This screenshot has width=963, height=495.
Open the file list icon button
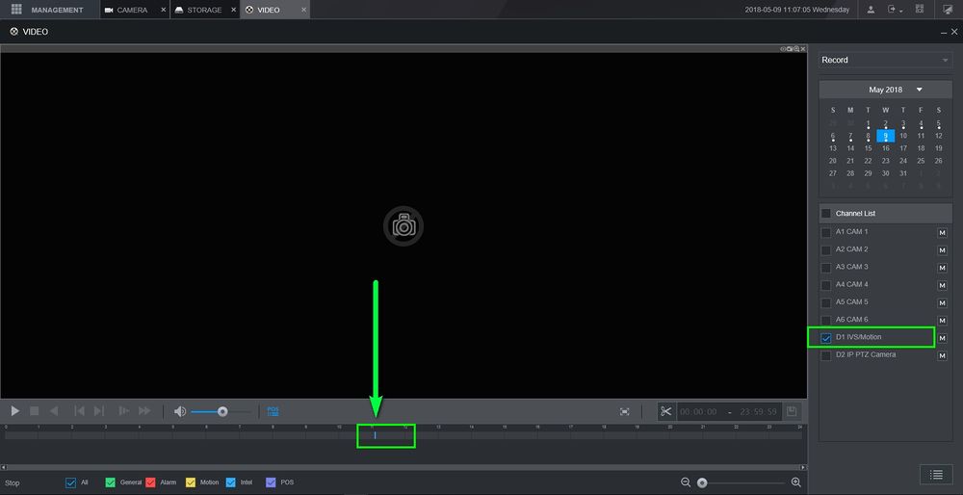pyautogui.click(x=936, y=474)
